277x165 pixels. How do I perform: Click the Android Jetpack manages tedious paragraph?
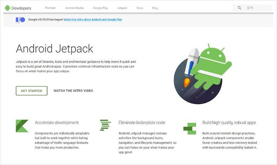(x=147, y=143)
